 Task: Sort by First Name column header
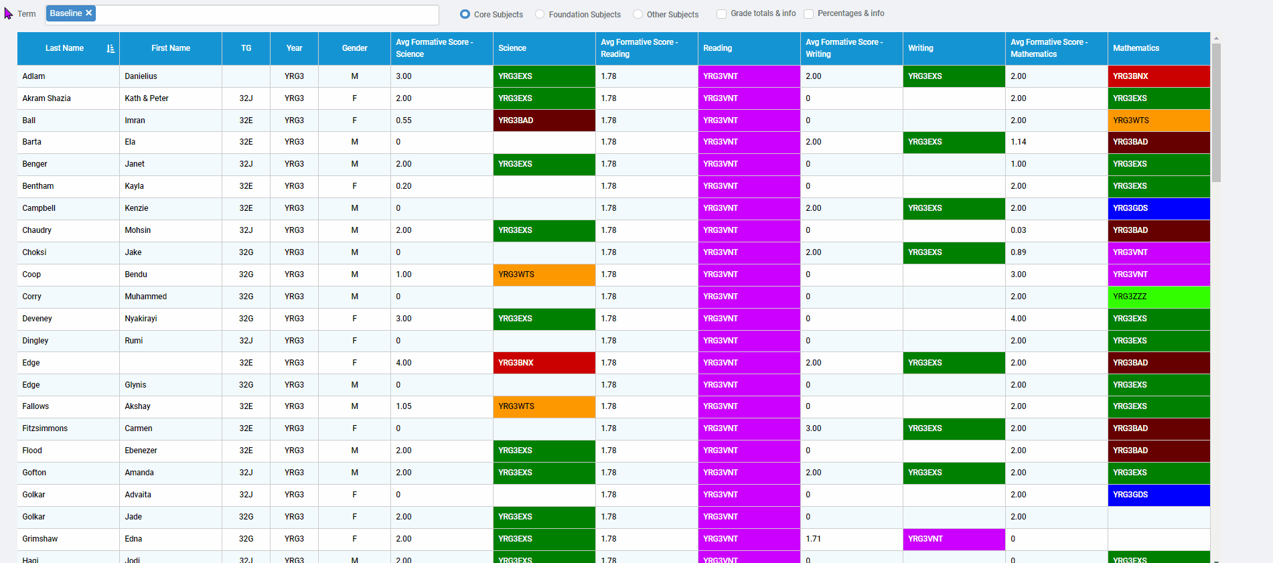tap(170, 48)
